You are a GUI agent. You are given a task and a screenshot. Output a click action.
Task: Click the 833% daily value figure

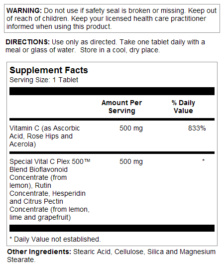197,129
